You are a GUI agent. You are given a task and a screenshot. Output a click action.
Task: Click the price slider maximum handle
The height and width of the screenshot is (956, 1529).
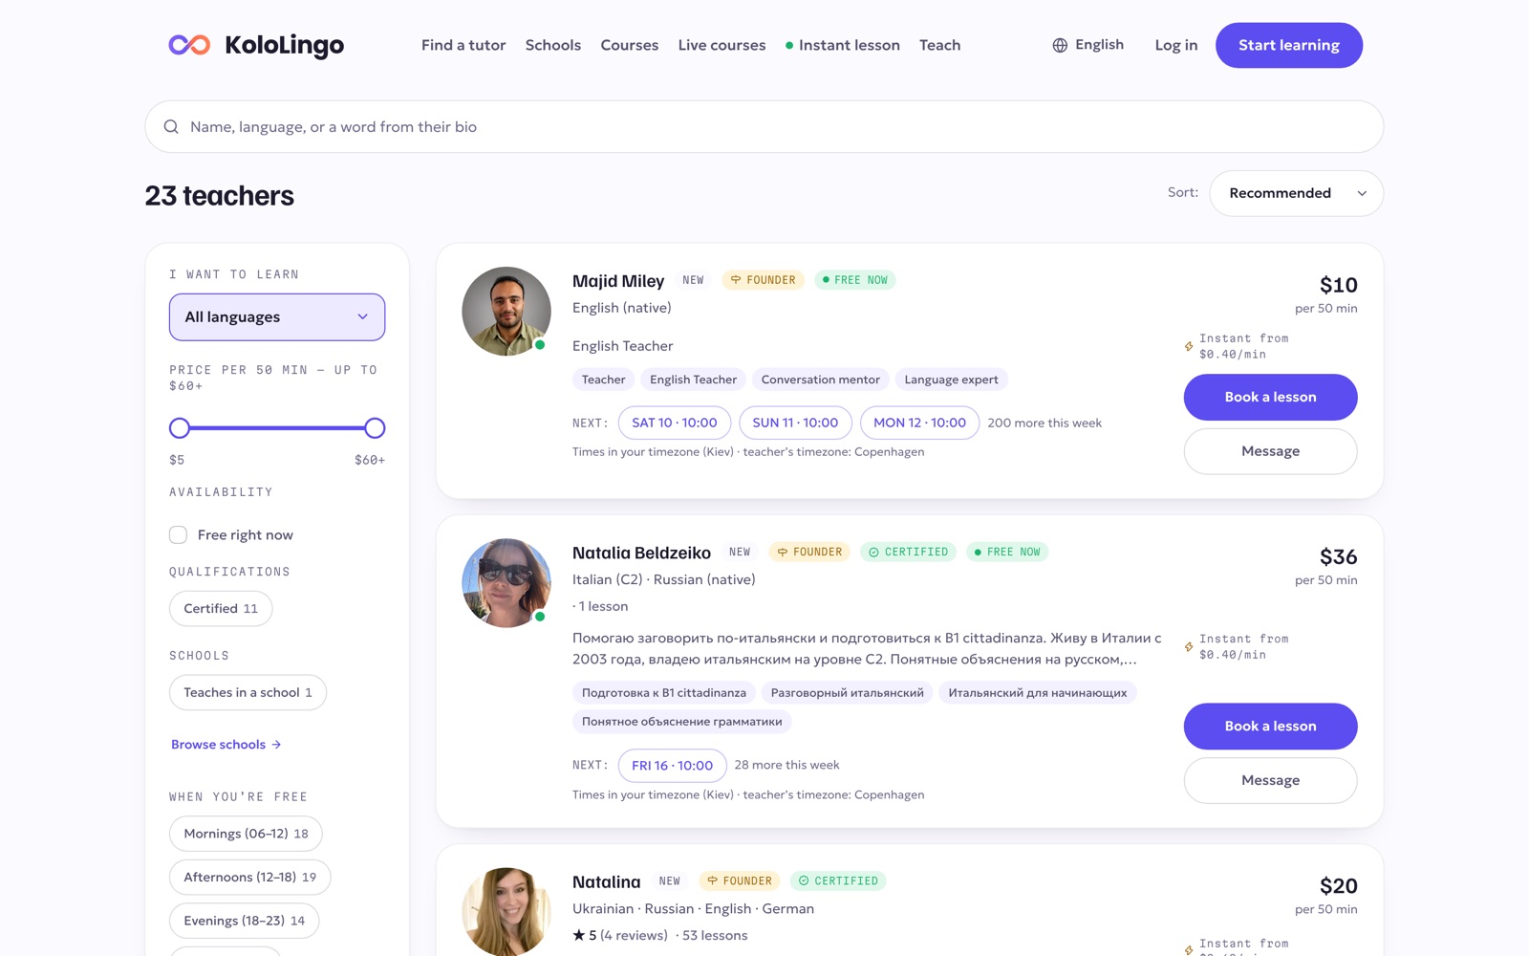[375, 427]
